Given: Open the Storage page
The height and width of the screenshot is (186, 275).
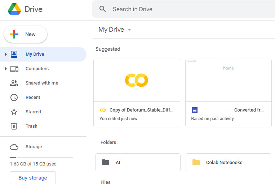Looking at the screenshot, I should (x=43, y=147).
